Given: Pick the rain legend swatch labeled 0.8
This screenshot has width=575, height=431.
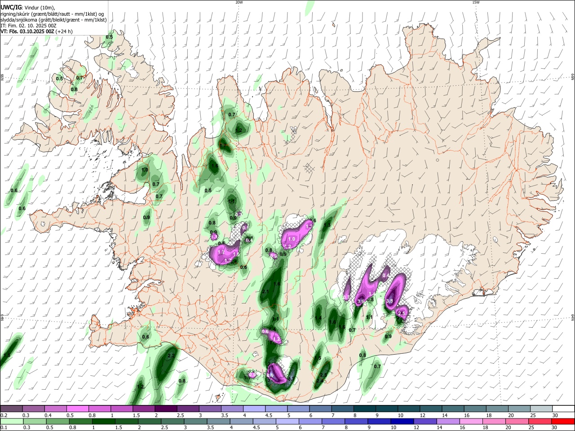Looking at the screenshot, I should (81, 421).
